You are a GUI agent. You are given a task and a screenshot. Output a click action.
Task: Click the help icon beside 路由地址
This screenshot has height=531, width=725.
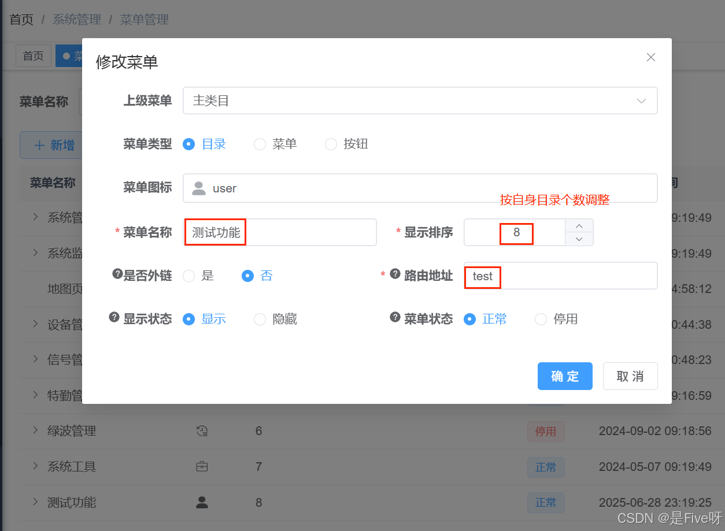tap(395, 274)
